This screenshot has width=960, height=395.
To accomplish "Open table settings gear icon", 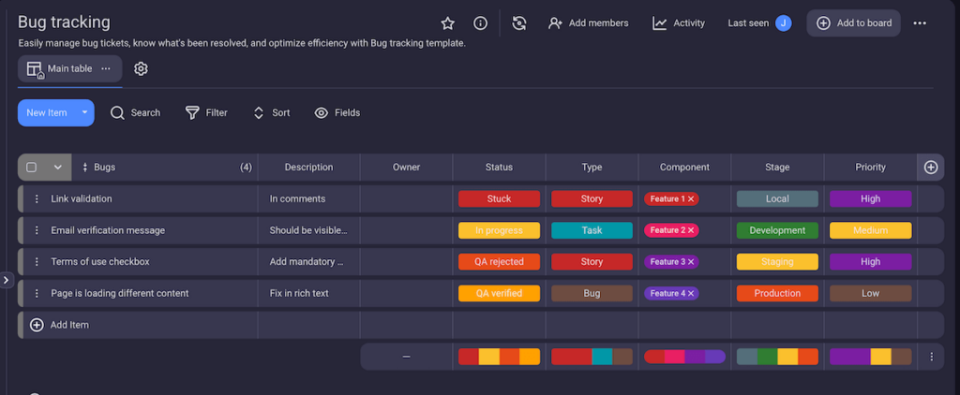I will coord(141,68).
